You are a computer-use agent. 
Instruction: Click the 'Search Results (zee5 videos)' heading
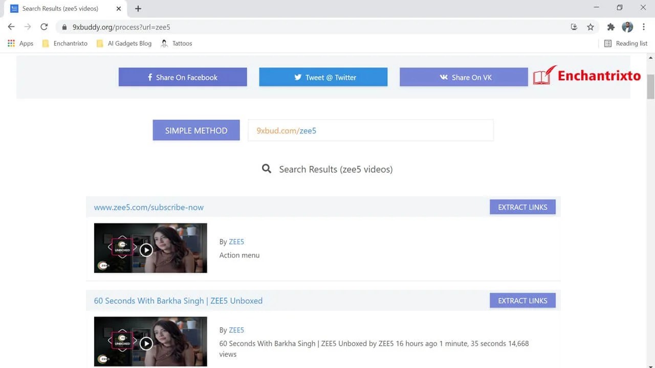pyautogui.click(x=336, y=169)
